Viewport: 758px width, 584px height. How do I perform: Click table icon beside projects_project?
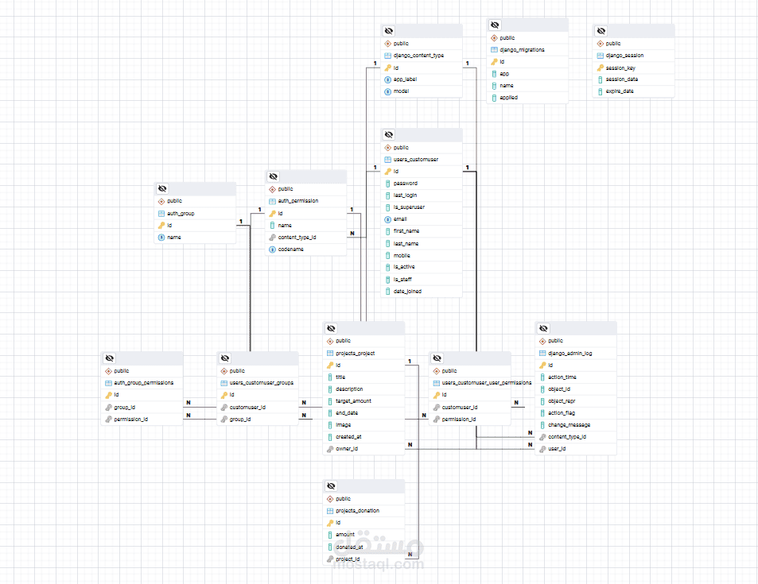(x=330, y=354)
